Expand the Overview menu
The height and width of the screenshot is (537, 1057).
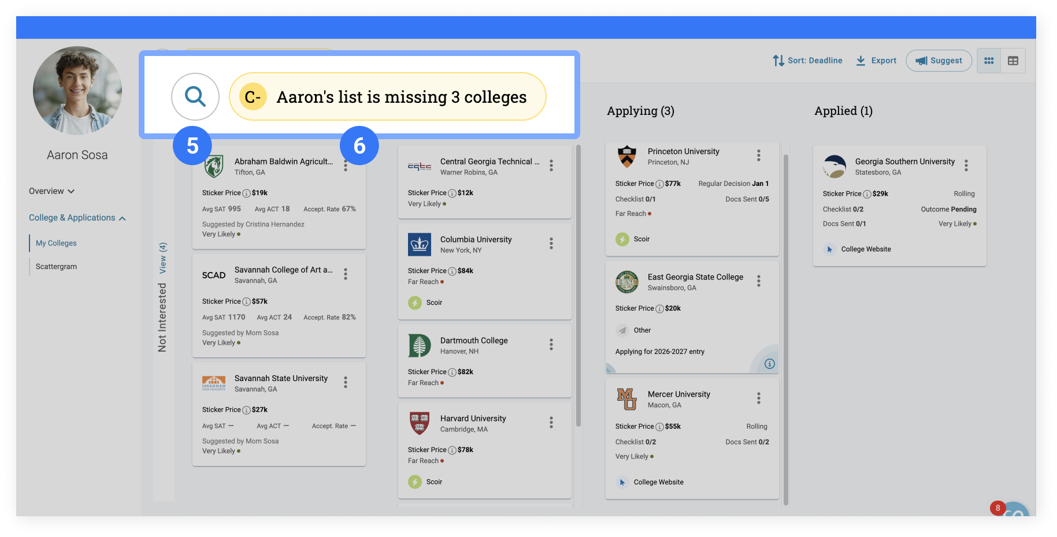52,191
